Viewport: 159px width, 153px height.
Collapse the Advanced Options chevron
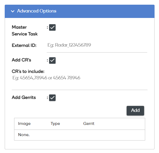click(x=12, y=11)
